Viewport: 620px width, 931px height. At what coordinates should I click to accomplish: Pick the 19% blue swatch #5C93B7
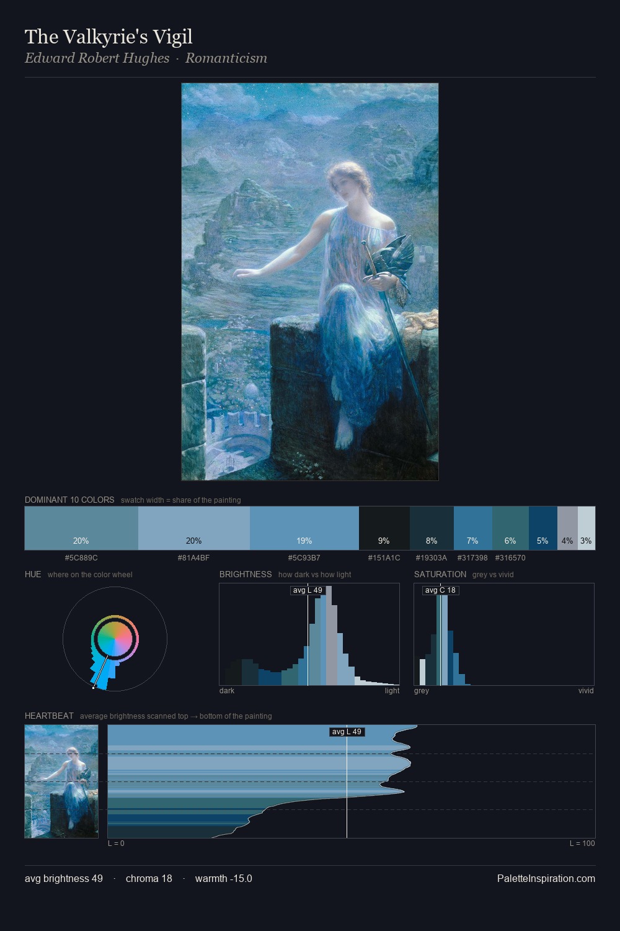pos(304,528)
